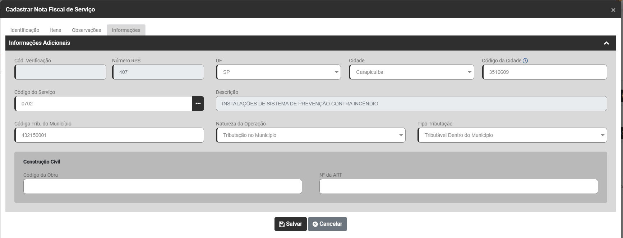Switch to the Identificação tab
This screenshot has width=623, height=238.
point(25,30)
